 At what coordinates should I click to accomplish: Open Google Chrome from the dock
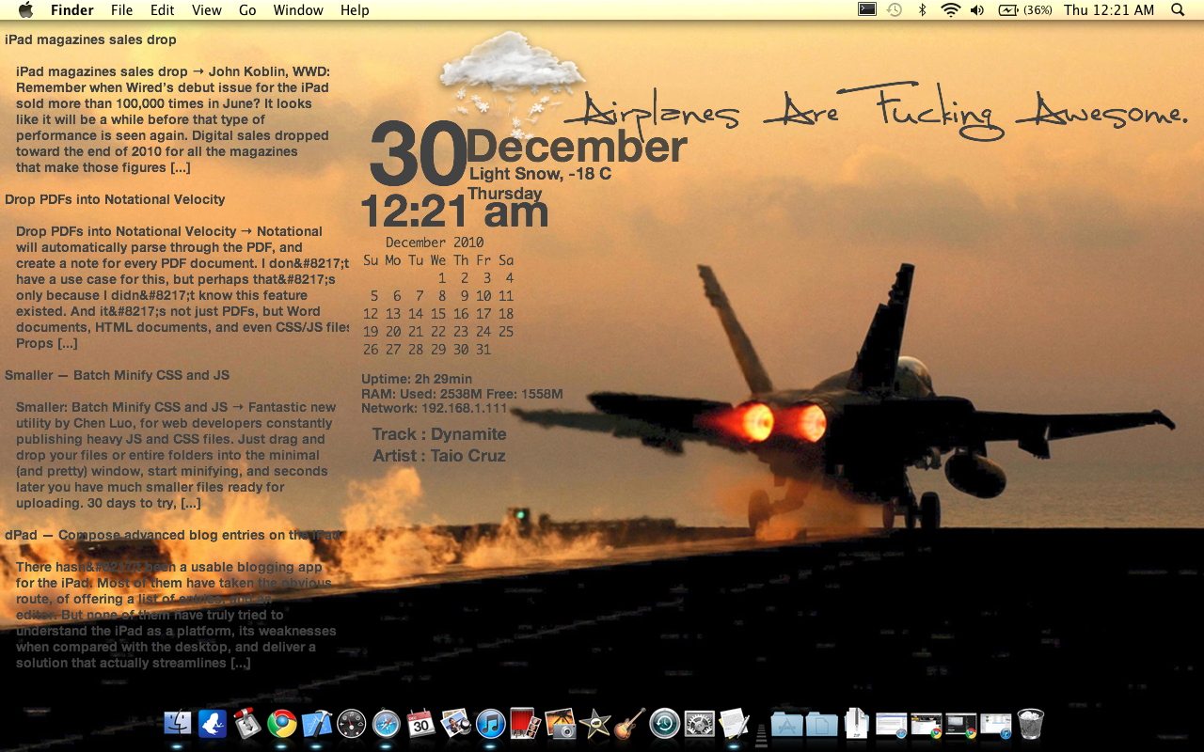[281, 723]
